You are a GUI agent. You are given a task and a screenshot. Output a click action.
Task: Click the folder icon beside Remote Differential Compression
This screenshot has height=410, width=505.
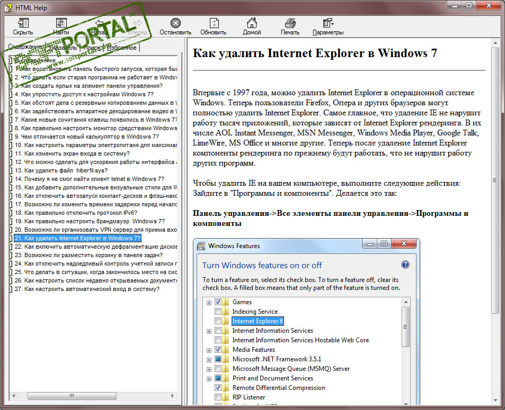click(x=226, y=387)
